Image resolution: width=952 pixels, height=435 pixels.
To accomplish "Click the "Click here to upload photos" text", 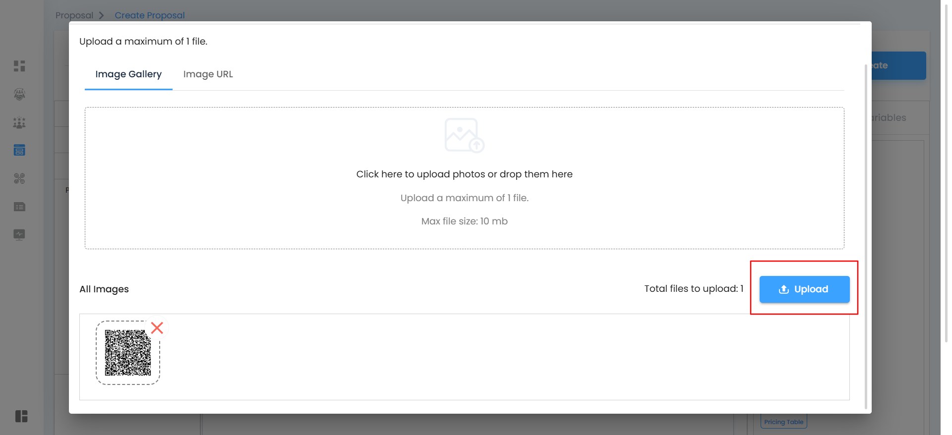I will pos(464,174).
